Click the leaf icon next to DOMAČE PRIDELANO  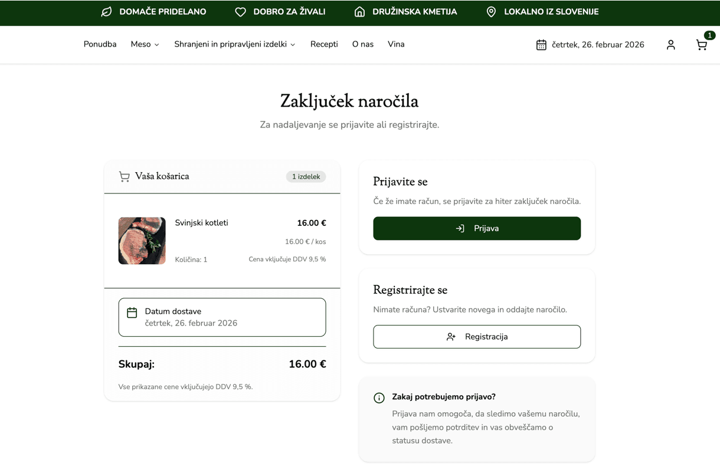pos(106,12)
